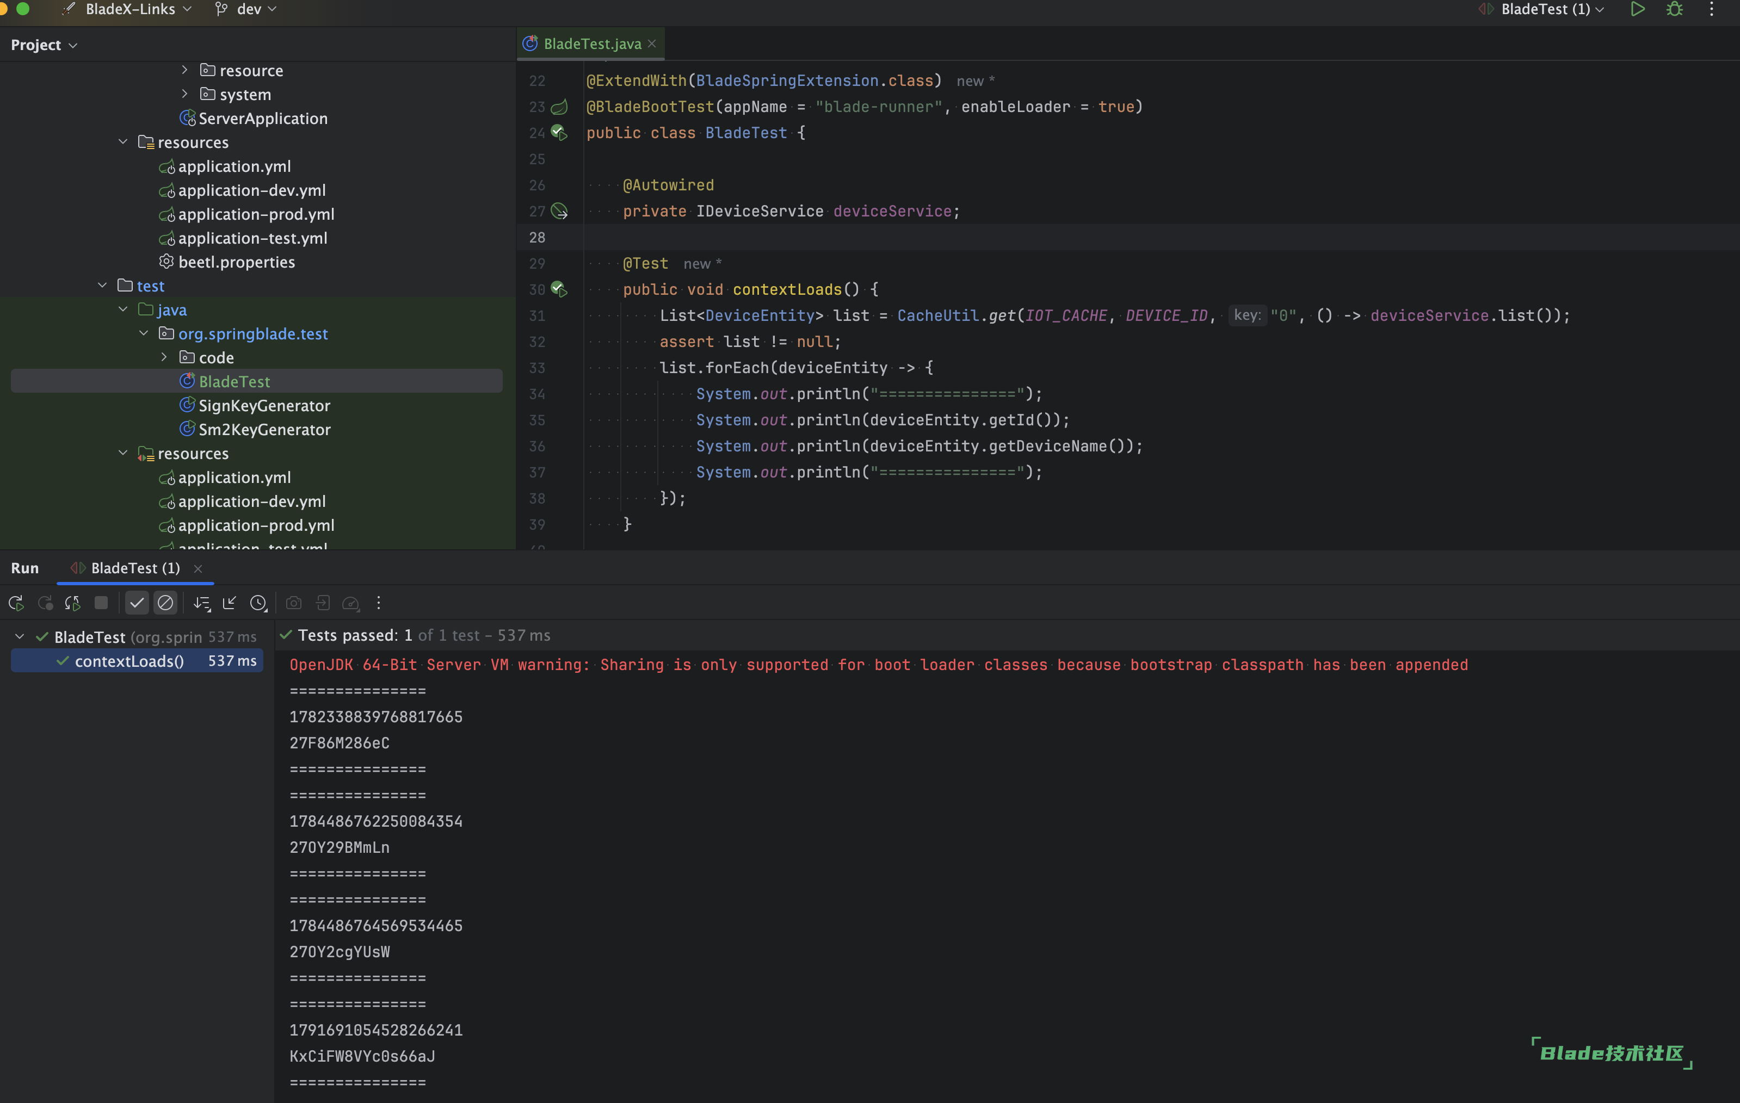Run BladeTest with green play button
This screenshot has width=1740, height=1103.
(1638, 9)
